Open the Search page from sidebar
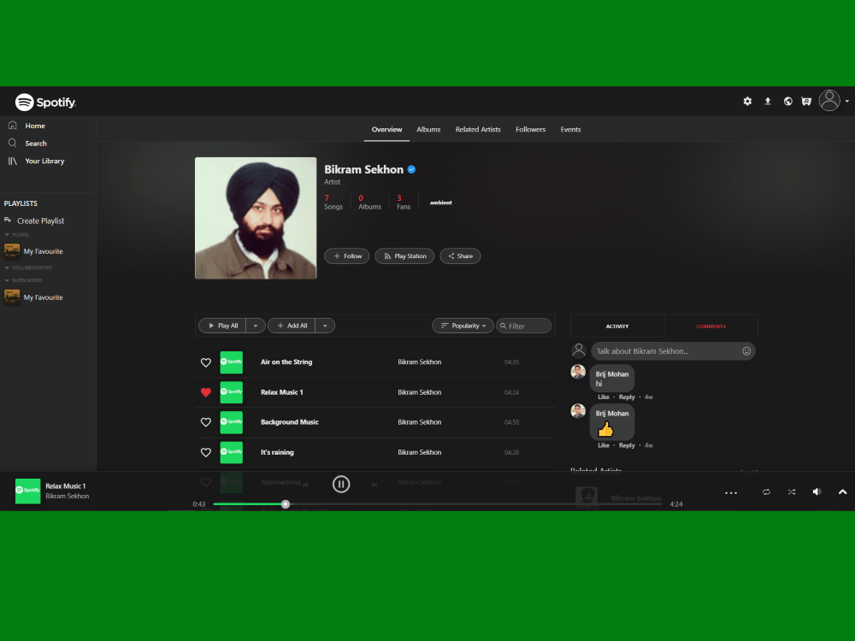The image size is (855, 641). pos(36,143)
